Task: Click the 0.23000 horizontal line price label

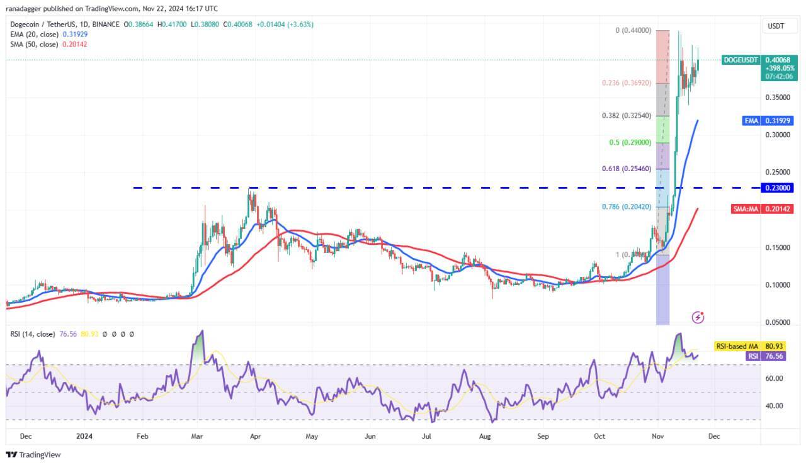Action: pos(777,188)
